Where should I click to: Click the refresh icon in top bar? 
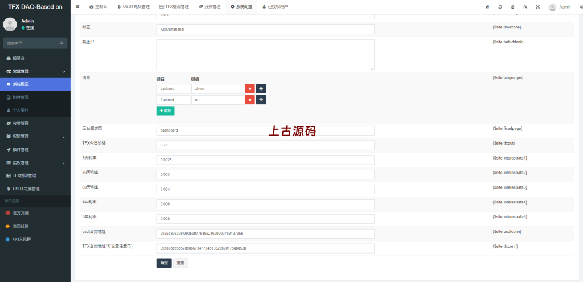(500, 7)
